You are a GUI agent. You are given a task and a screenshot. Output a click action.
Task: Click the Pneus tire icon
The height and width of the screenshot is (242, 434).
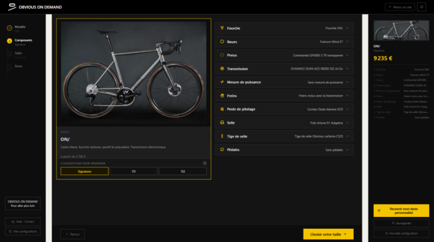(222, 55)
